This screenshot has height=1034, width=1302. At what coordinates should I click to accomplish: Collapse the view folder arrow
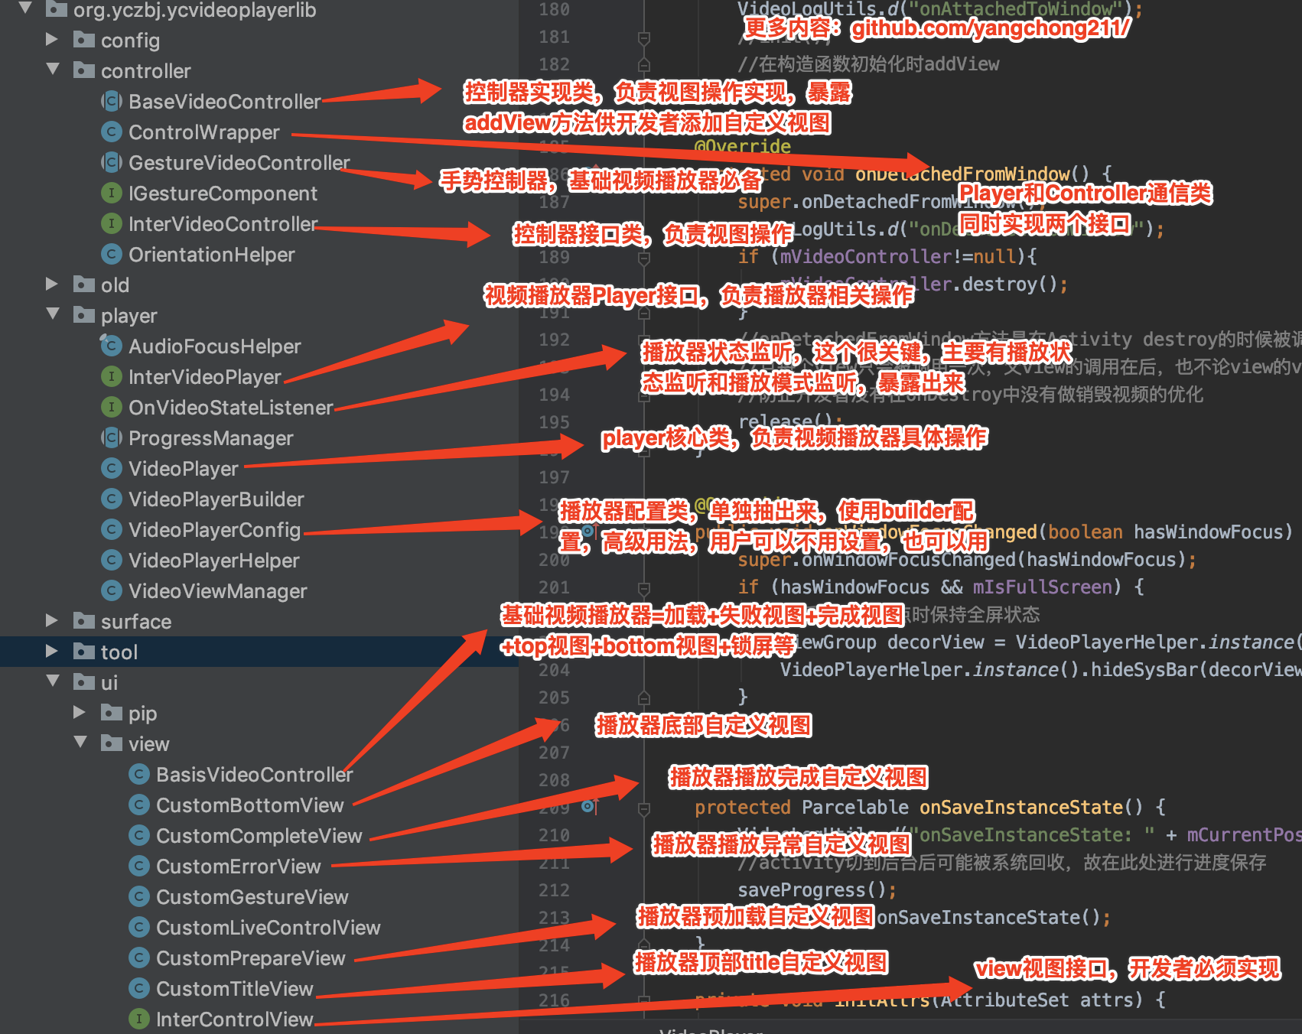80,742
